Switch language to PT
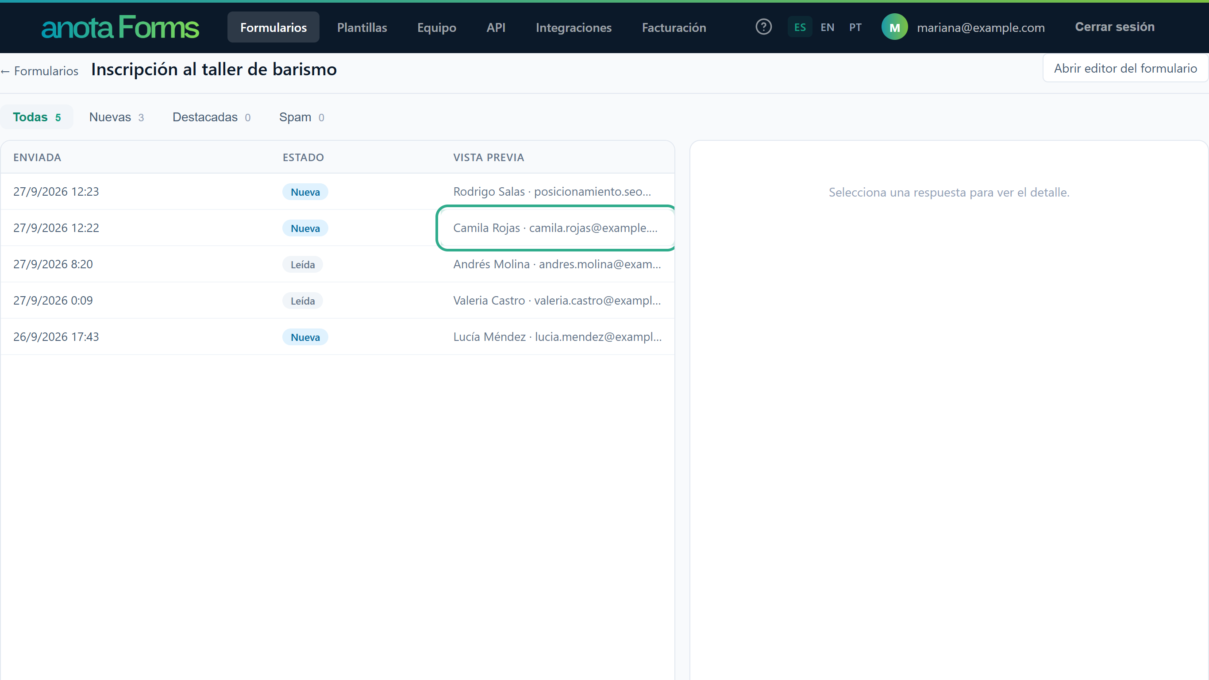Image resolution: width=1209 pixels, height=680 pixels. (x=855, y=27)
